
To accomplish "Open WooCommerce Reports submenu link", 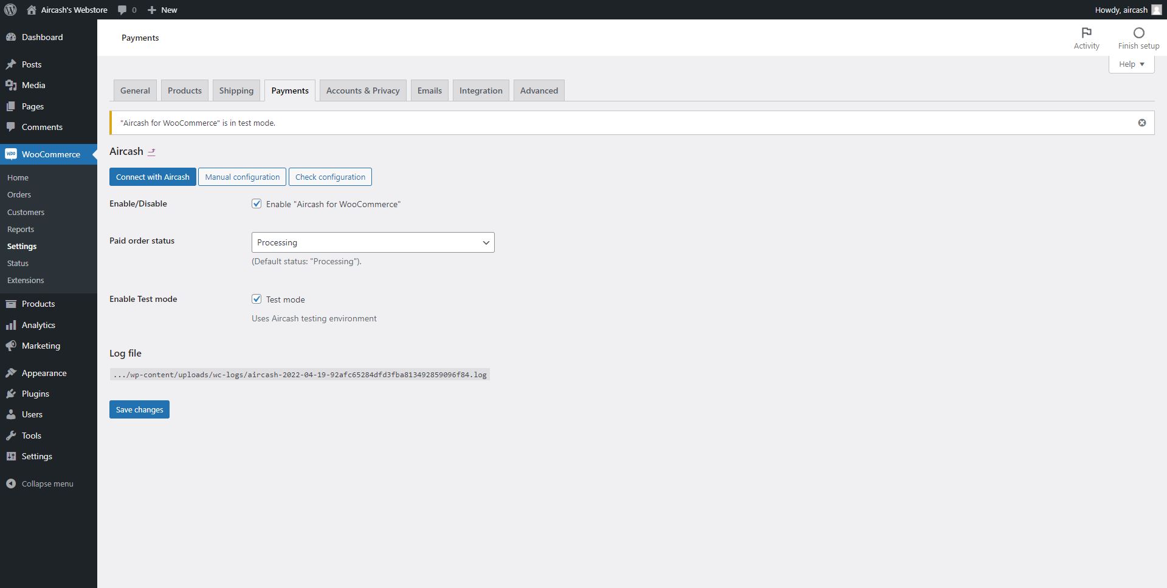I will point(21,229).
